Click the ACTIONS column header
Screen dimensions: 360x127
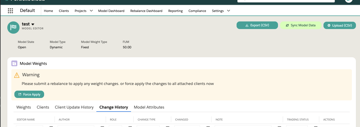[x=329, y=120]
